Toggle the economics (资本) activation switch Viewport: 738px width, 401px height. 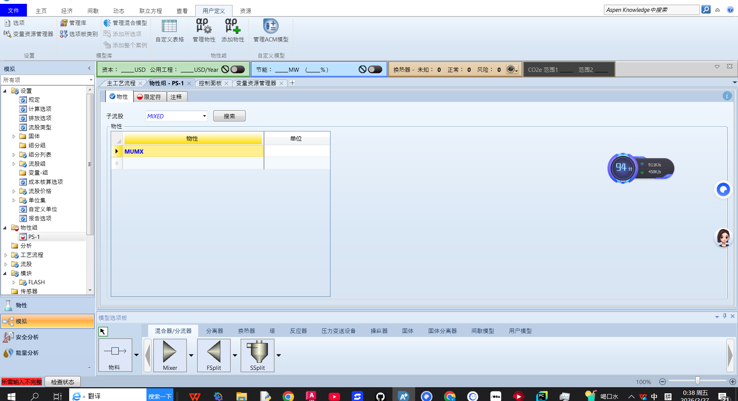coord(238,70)
